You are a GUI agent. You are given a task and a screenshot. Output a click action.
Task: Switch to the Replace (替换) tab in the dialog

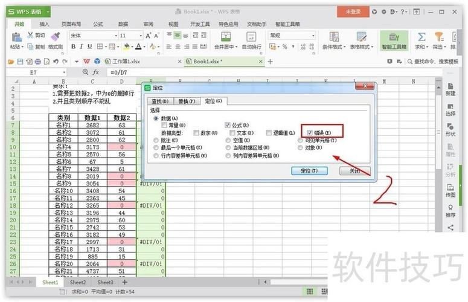pos(187,101)
